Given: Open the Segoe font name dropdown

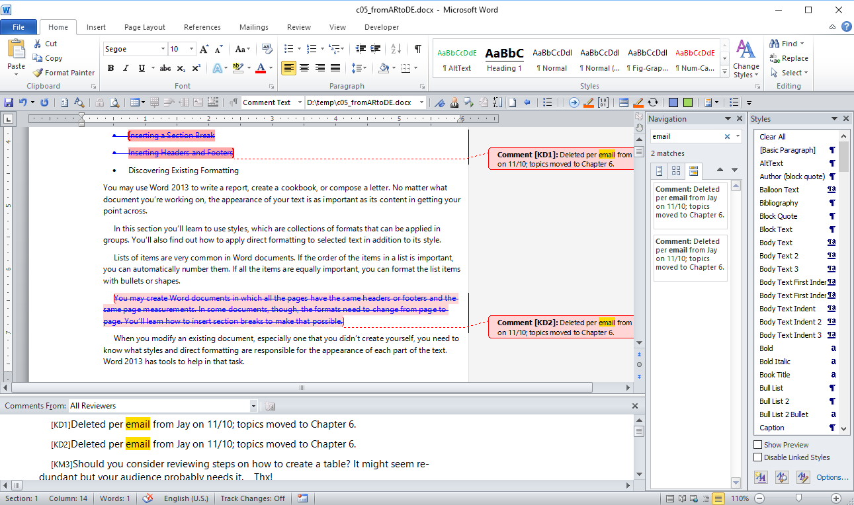Looking at the screenshot, I should coord(163,49).
